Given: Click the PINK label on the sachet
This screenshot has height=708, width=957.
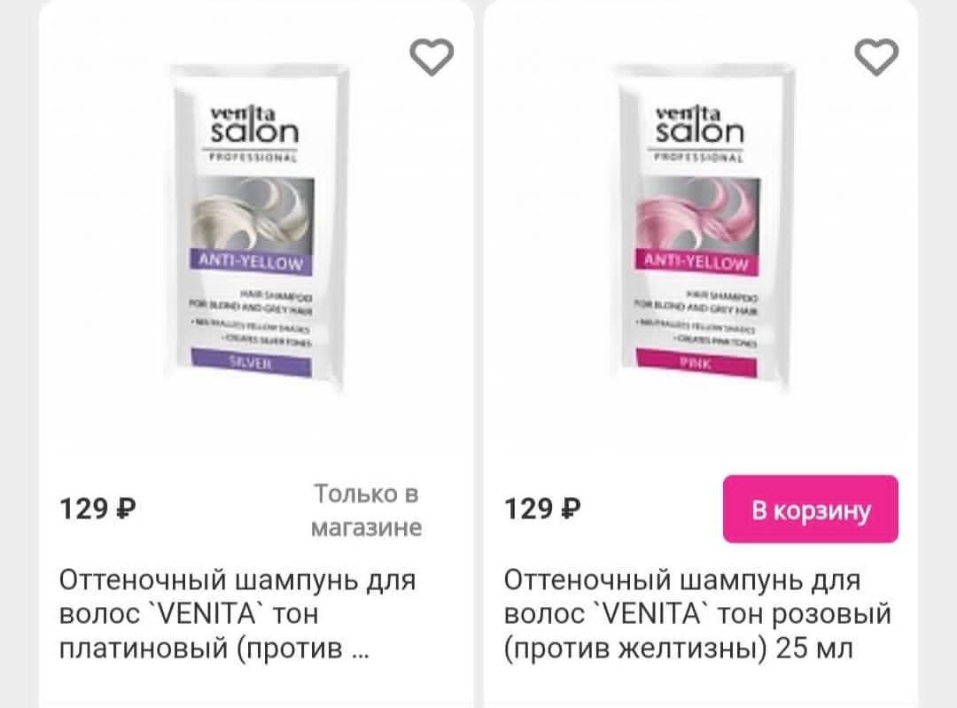Looking at the screenshot, I should (x=696, y=363).
